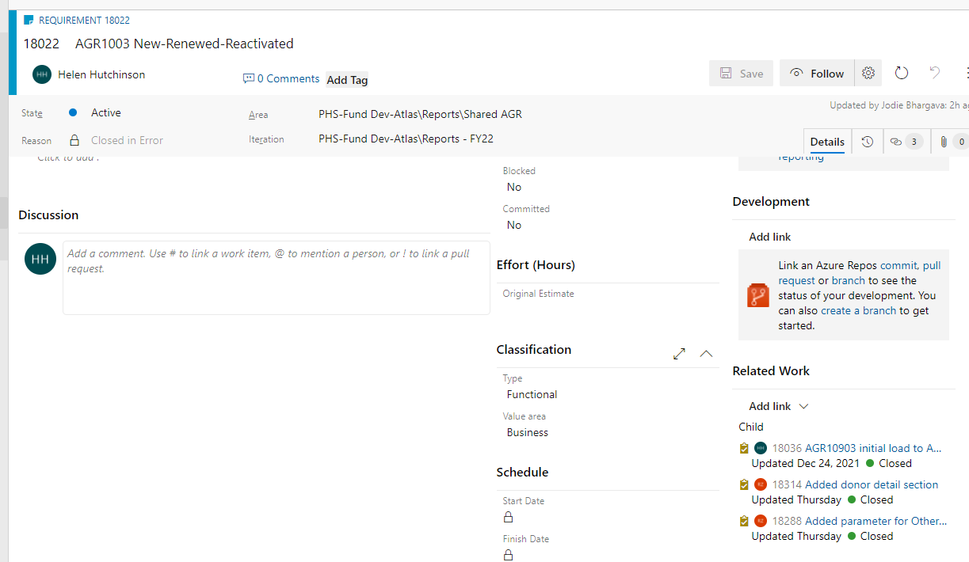
Task: Click the settings gear icon beside Follow
Action: tap(868, 73)
